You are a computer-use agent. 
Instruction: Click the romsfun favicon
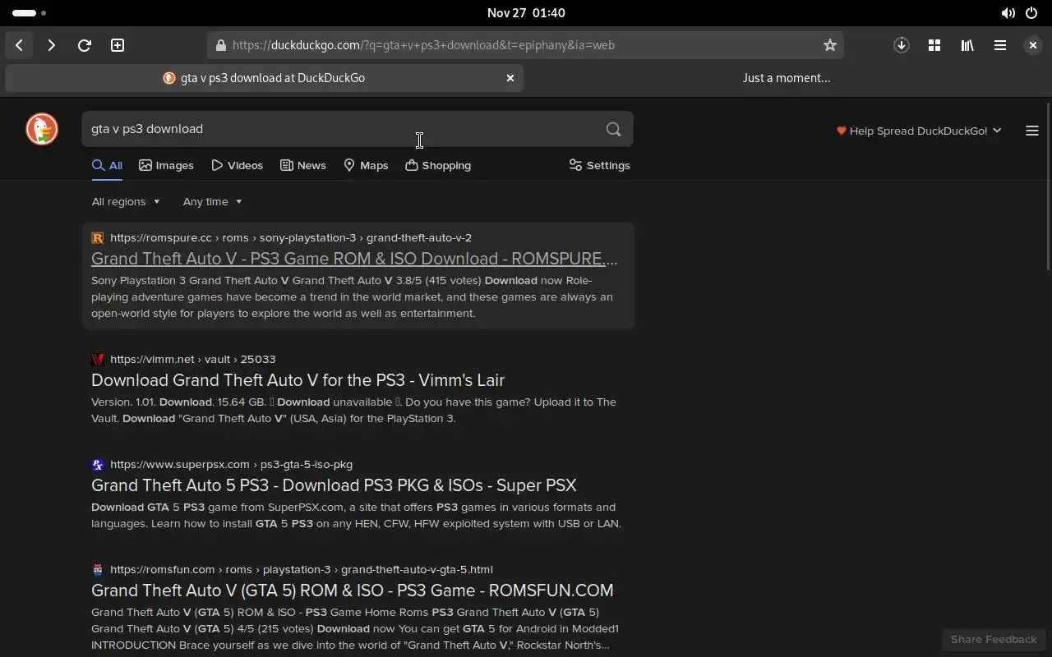[x=98, y=569]
